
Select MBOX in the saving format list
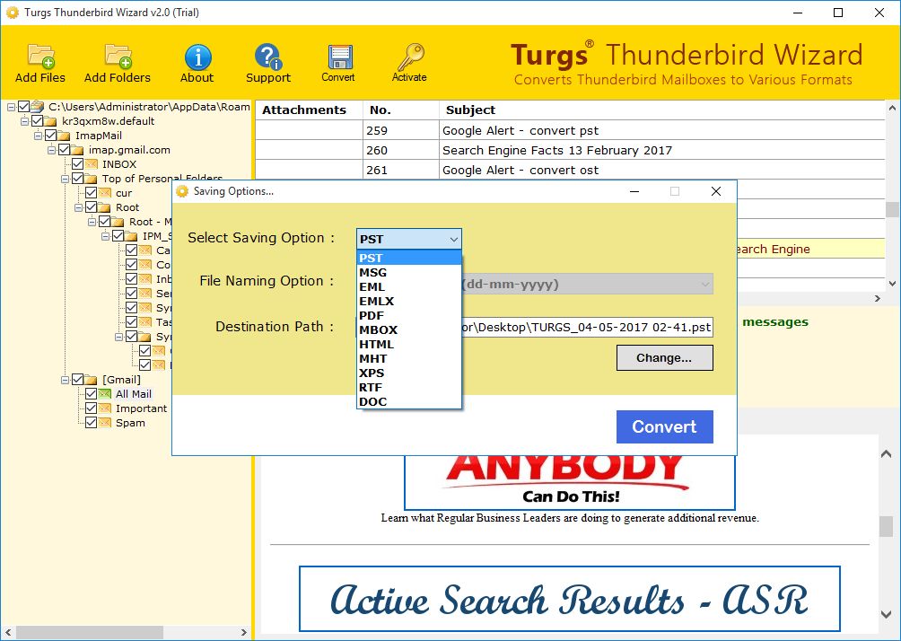pyautogui.click(x=409, y=330)
